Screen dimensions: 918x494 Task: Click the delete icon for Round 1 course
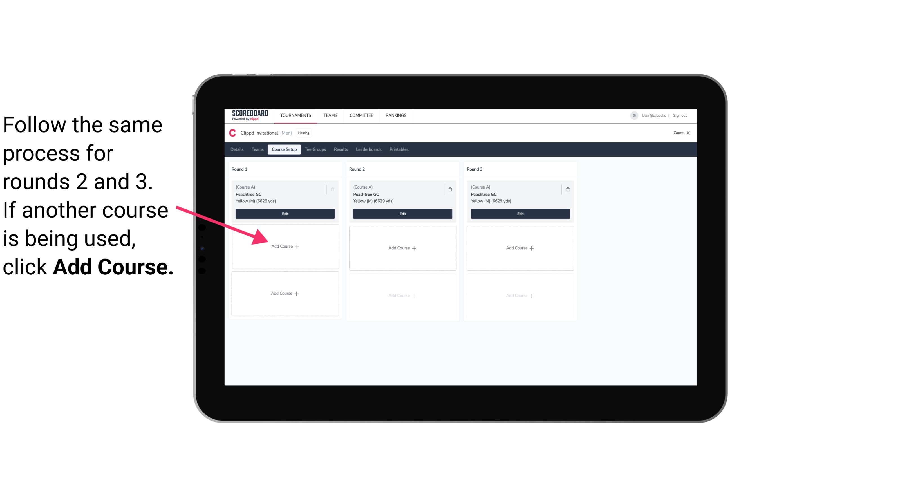click(x=333, y=189)
